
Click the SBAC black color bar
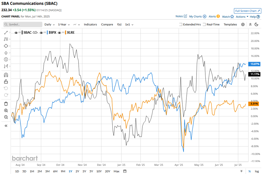[22, 33]
